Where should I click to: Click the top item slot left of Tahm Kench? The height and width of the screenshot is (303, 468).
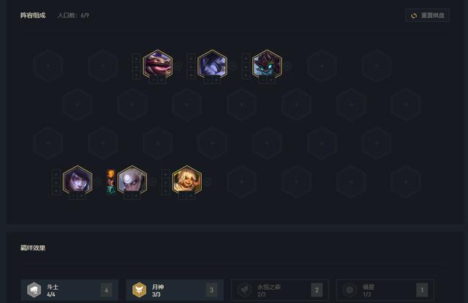coord(137,59)
